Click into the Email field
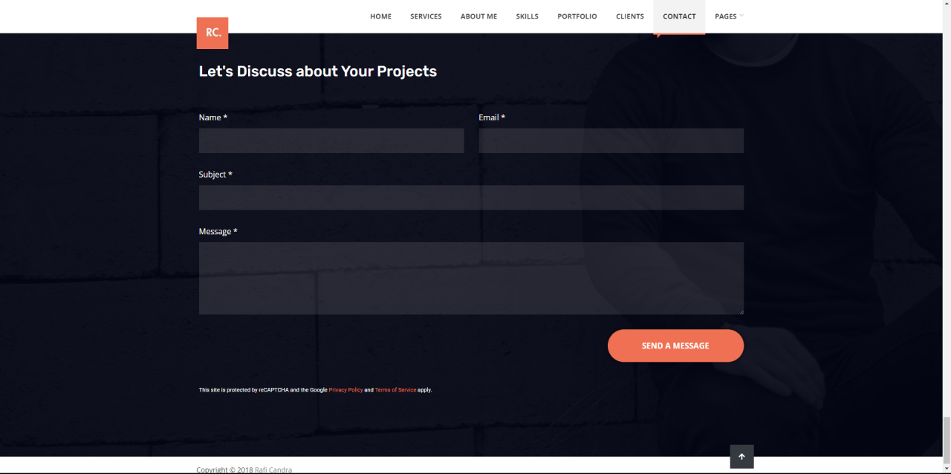951x474 pixels. tap(611, 140)
